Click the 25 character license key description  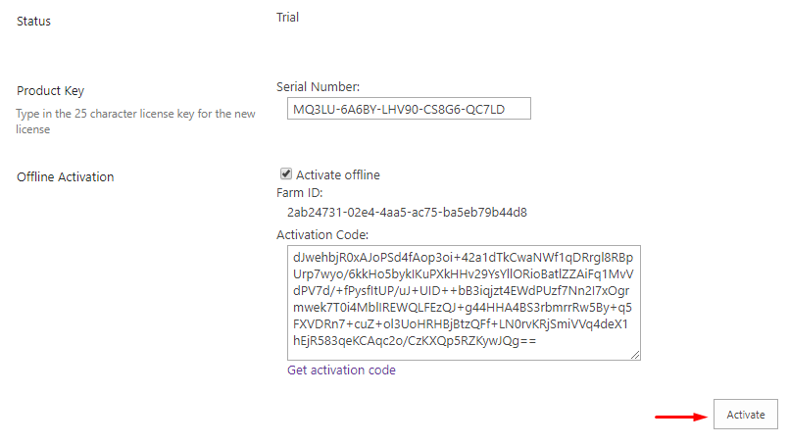[x=135, y=122]
